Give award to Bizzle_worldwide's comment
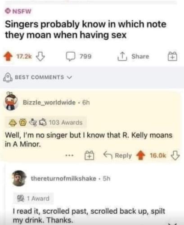184x225 pixels. tap(90, 155)
